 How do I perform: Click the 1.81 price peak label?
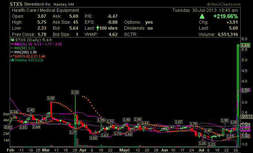145,123
